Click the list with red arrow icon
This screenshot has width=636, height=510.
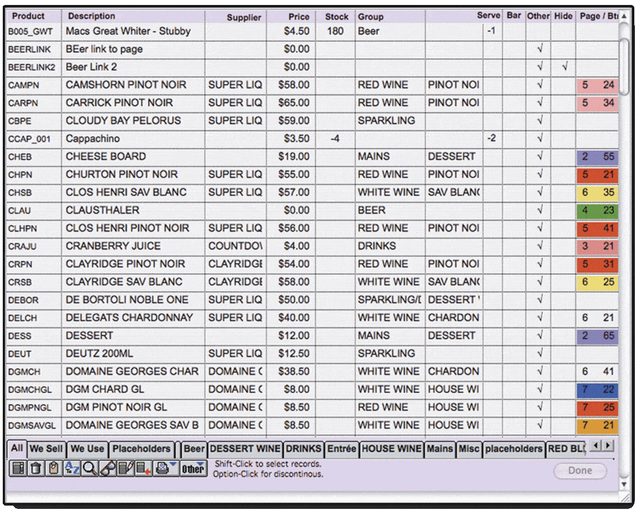click(x=143, y=468)
